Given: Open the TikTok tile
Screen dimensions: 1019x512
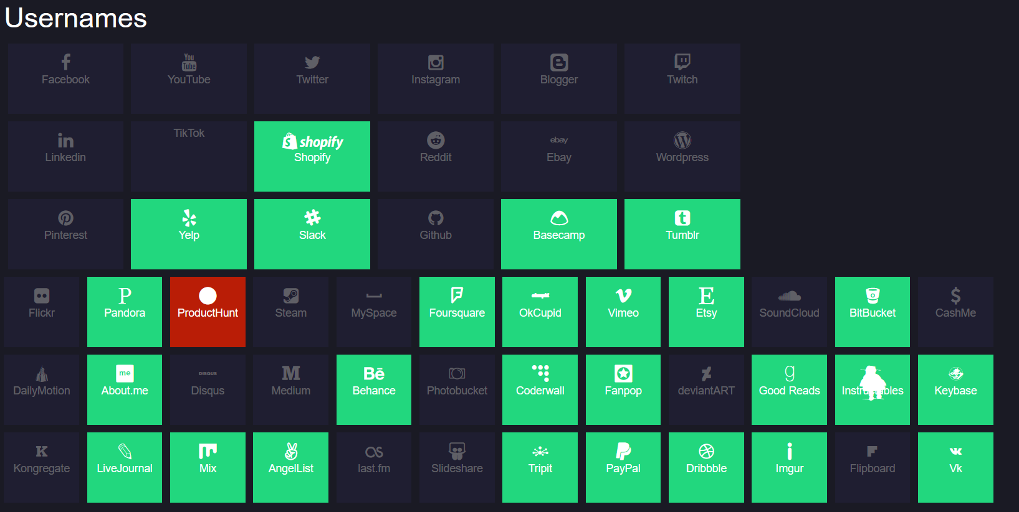Looking at the screenshot, I should pos(189,156).
